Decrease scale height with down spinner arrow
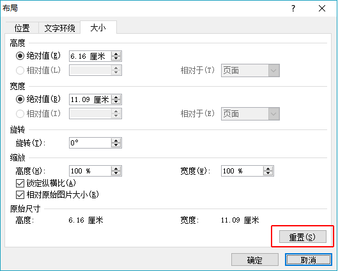Image resolution: width=338 pixels, height=271 pixels. 116,173
